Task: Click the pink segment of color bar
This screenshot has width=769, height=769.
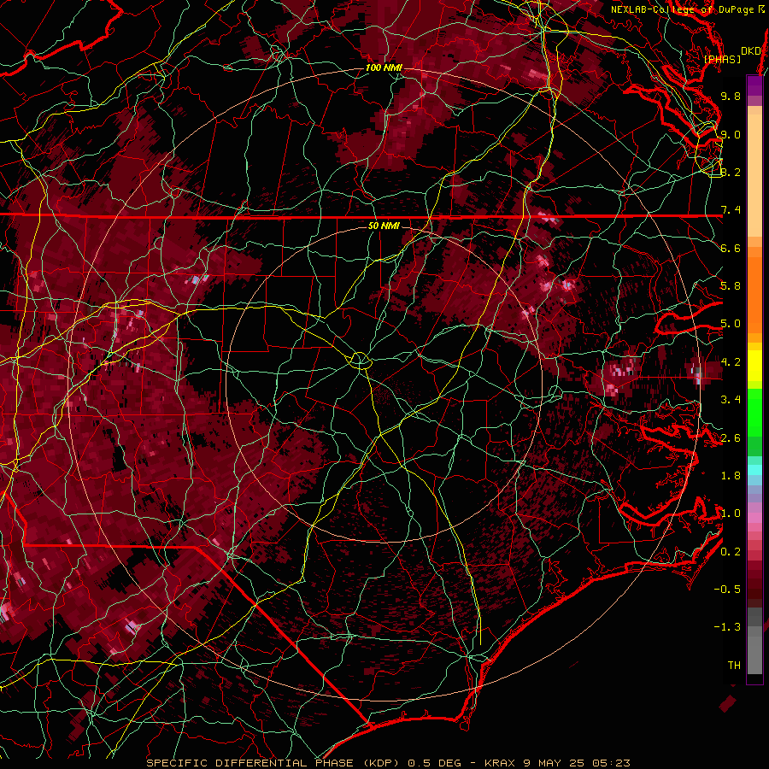Action: [754, 518]
